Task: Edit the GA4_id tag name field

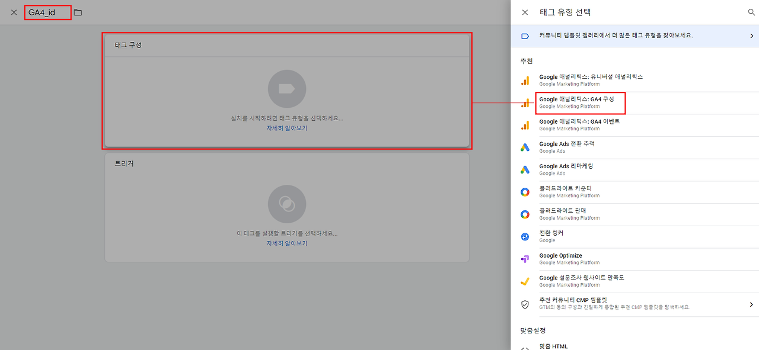Action: [x=48, y=12]
